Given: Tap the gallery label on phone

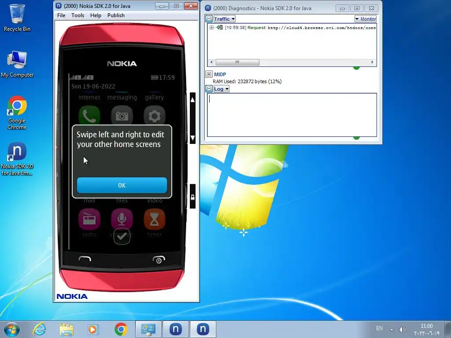Looking at the screenshot, I should click(155, 97).
